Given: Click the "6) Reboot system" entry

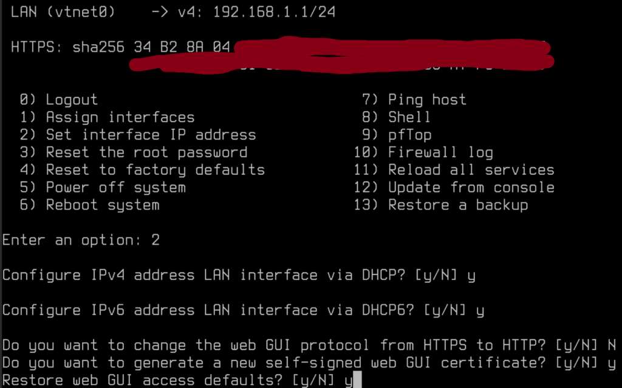Looking at the screenshot, I should 90,205.
